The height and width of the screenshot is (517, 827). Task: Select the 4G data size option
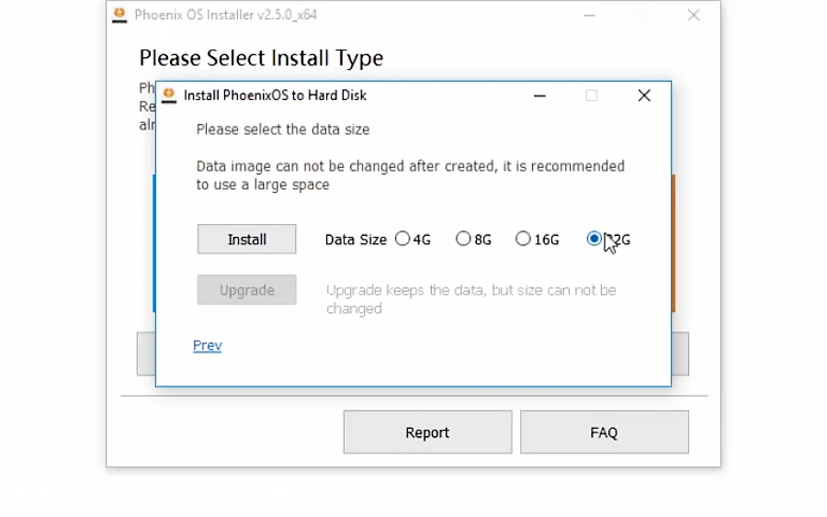coord(402,239)
